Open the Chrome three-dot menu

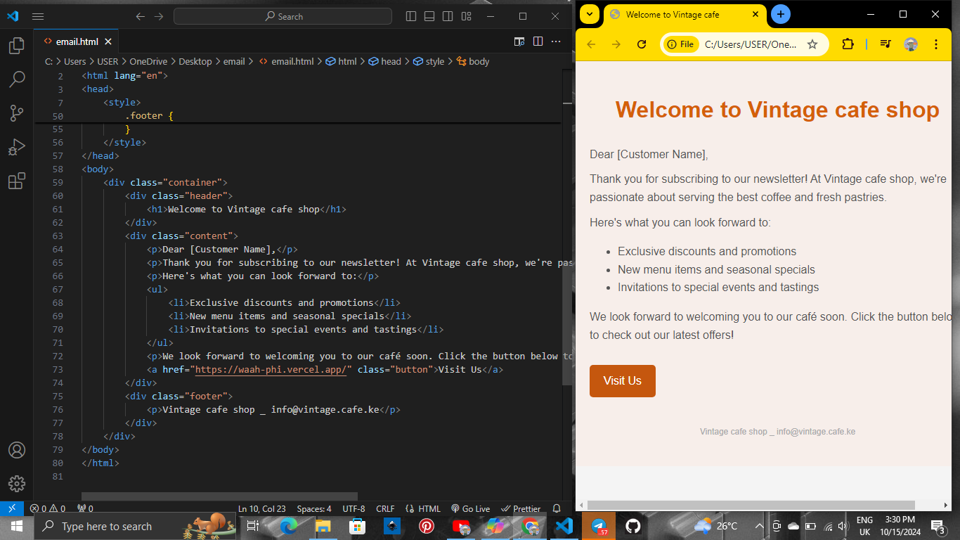[x=936, y=44]
